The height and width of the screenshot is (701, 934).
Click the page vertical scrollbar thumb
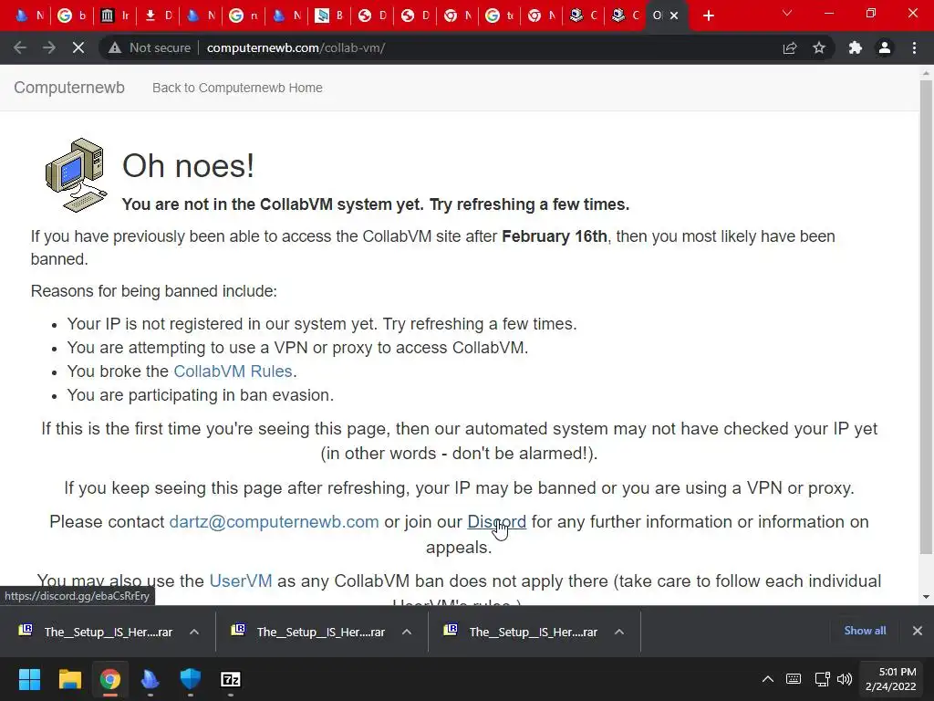(x=926, y=316)
